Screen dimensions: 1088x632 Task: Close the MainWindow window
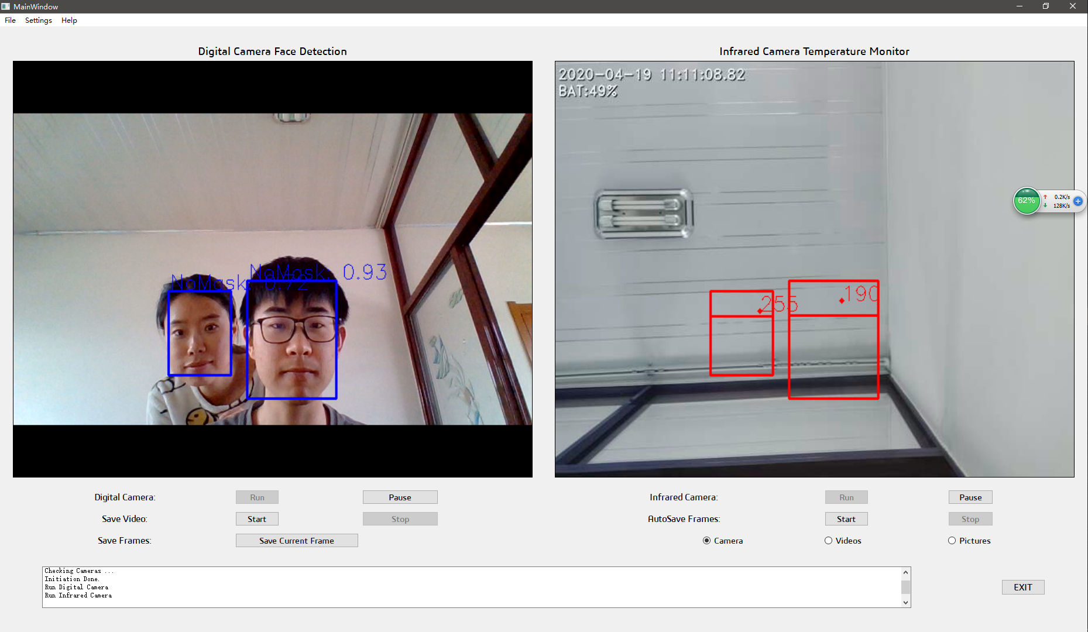[1073, 6]
